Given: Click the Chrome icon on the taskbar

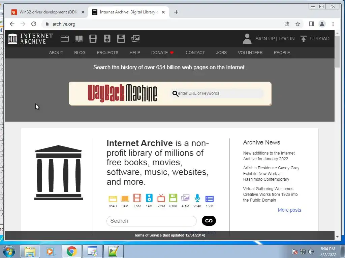Looking at the screenshot, I should (72, 251).
